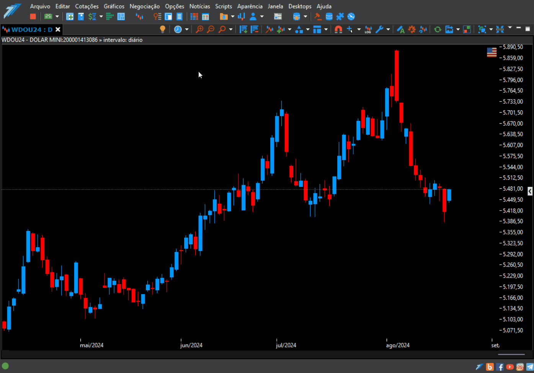Open the dollar hourglass dropdown arrow

click(101, 16)
